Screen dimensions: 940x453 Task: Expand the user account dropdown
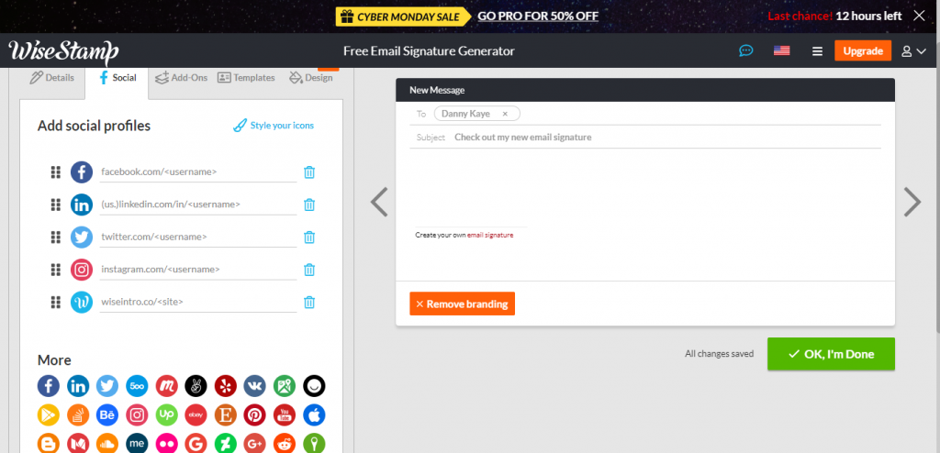(x=914, y=51)
